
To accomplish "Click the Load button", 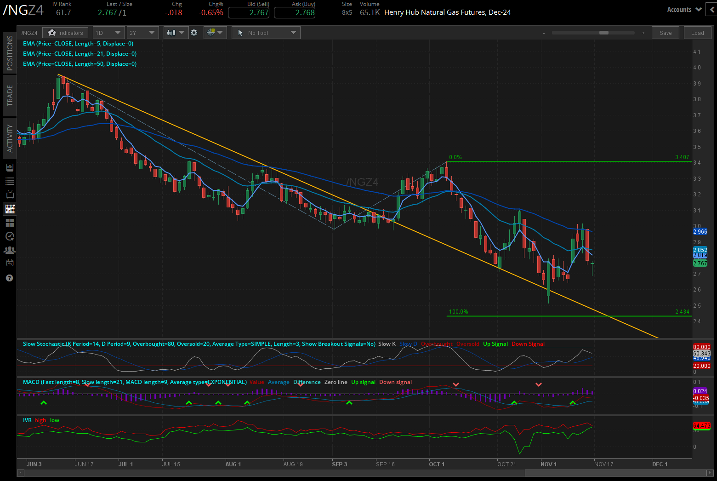I will coord(697,33).
